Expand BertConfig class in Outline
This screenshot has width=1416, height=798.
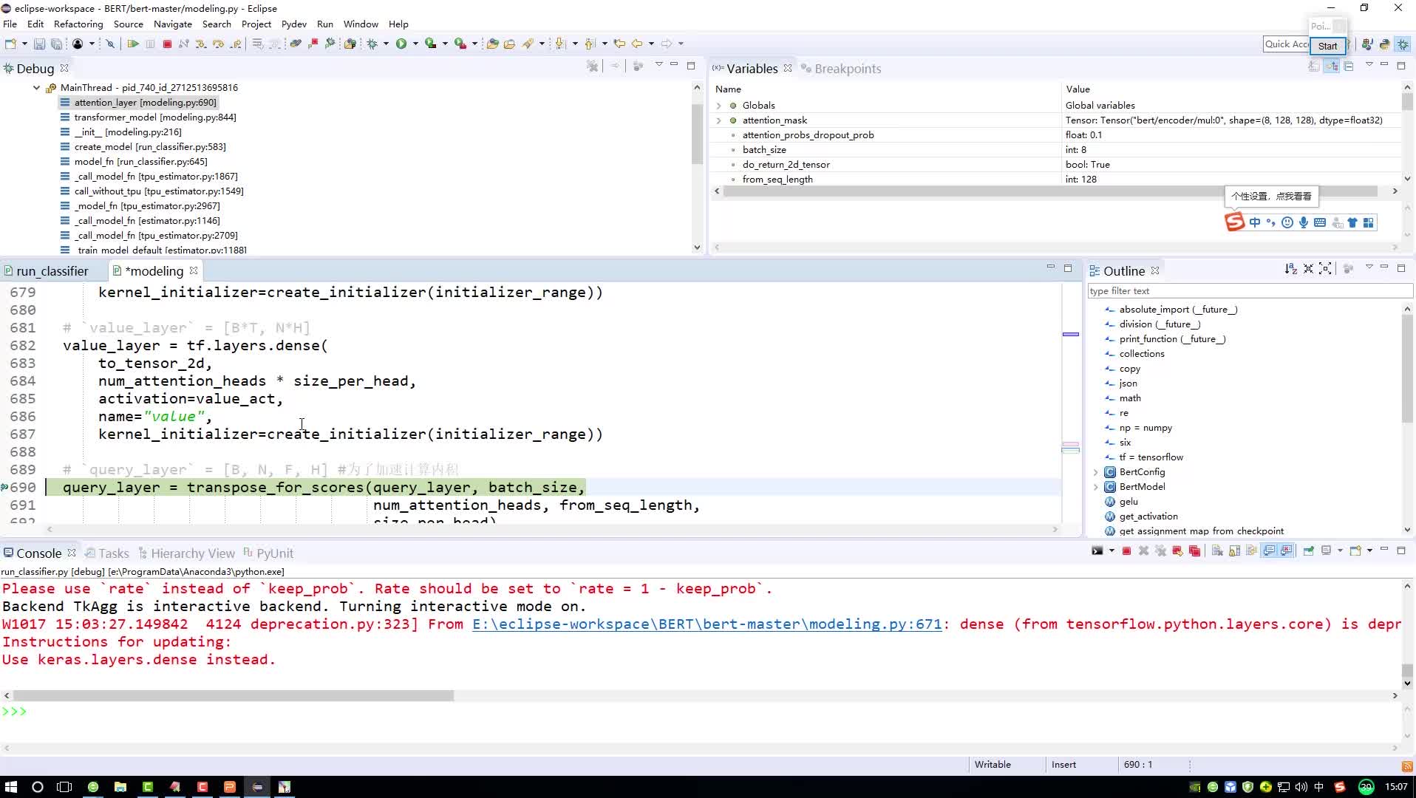[1096, 472]
